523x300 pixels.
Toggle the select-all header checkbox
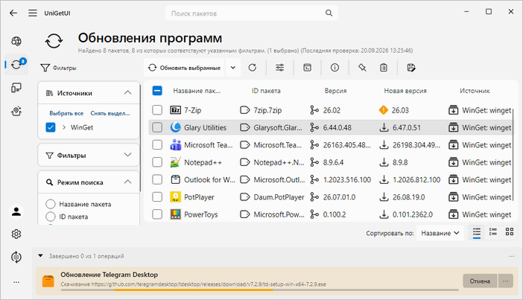[x=157, y=91]
